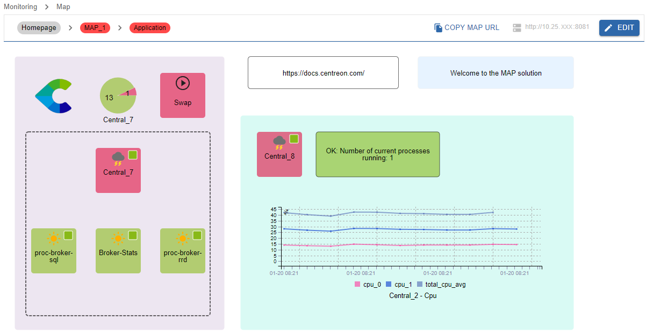Click green status square on Broker-Stats widget
This screenshot has width=646, height=335.
click(x=133, y=235)
